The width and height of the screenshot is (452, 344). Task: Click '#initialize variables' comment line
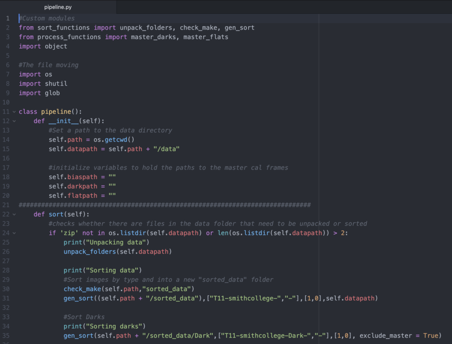[x=168, y=168]
